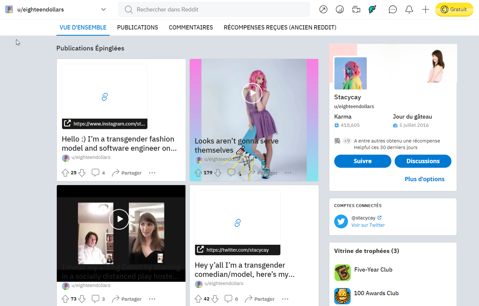479x306 pixels.
Task: Upvote the transgender fashion model post
Action: click(65, 173)
